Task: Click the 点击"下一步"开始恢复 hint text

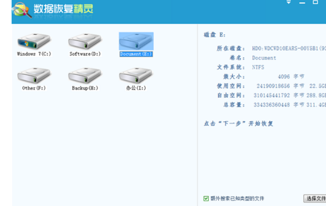Action: [239, 124]
